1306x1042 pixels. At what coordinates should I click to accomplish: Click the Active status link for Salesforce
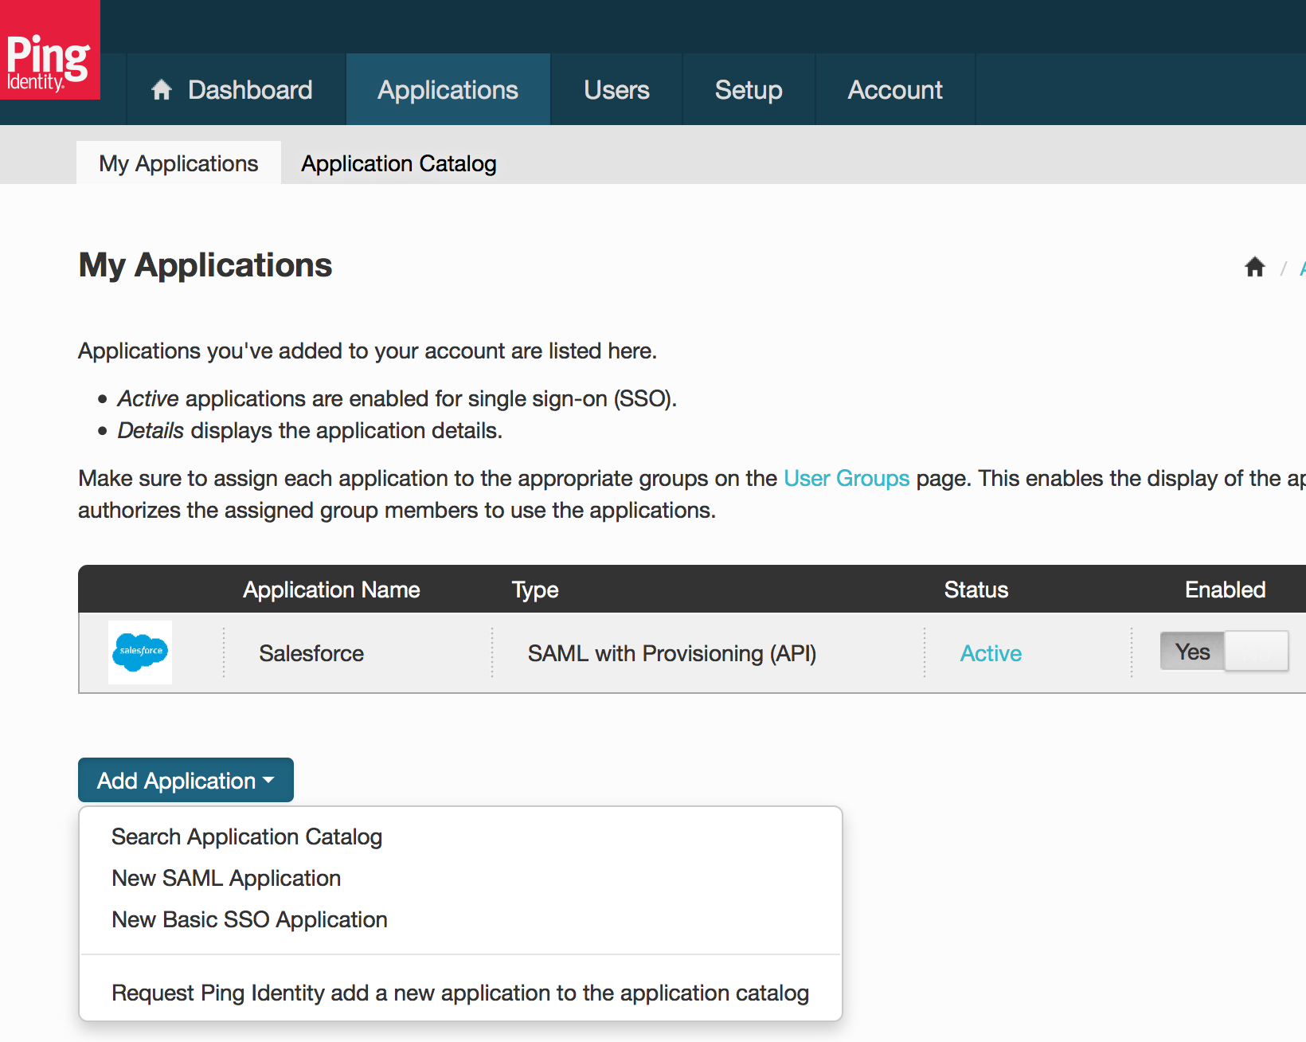coord(990,652)
